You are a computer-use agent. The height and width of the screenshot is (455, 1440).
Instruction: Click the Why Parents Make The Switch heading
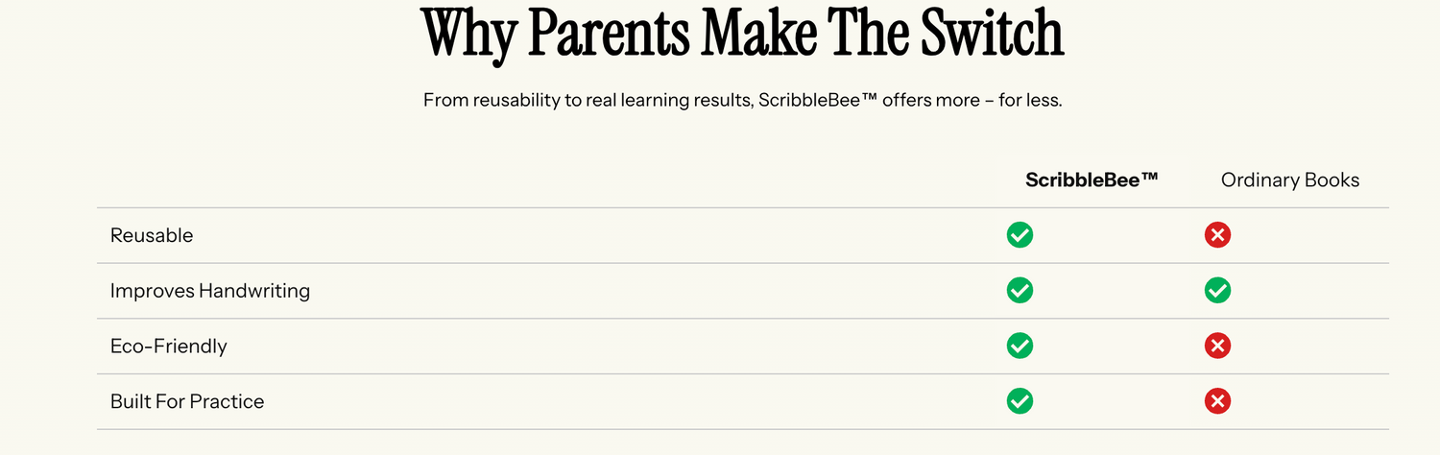coord(742,35)
